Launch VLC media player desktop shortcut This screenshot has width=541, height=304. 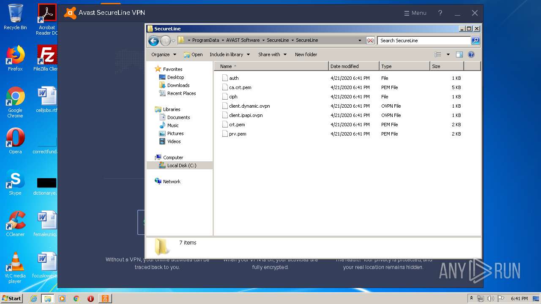(x=15, y=268)
